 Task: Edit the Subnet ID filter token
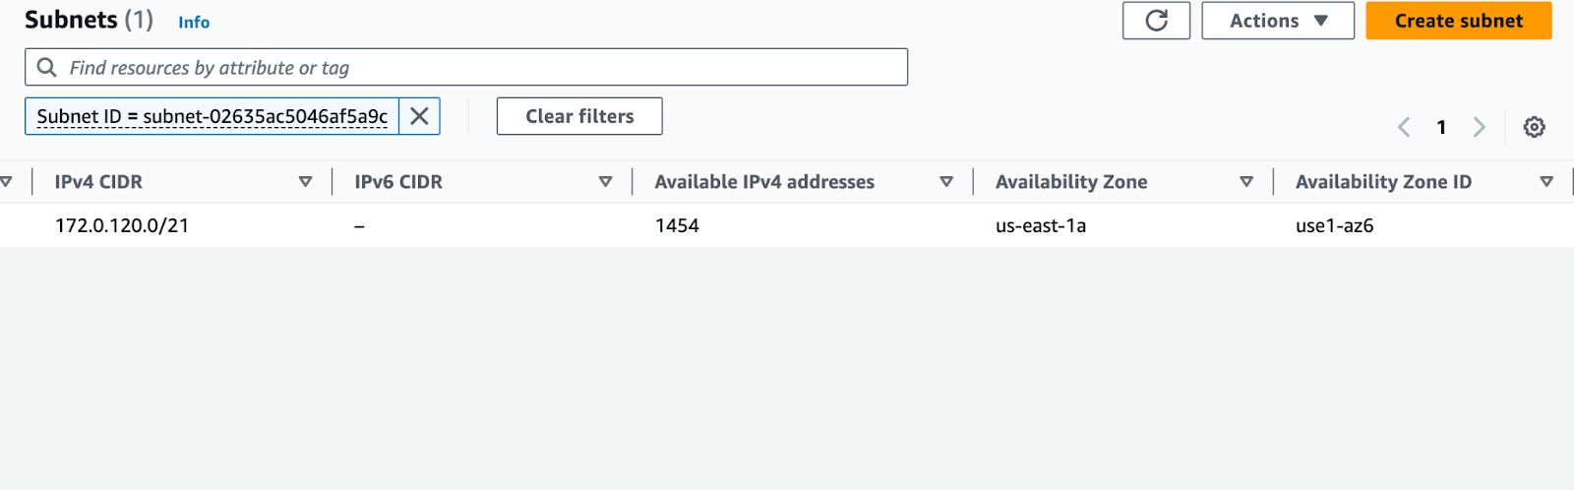pyautogui.click(x=212, y=116)
